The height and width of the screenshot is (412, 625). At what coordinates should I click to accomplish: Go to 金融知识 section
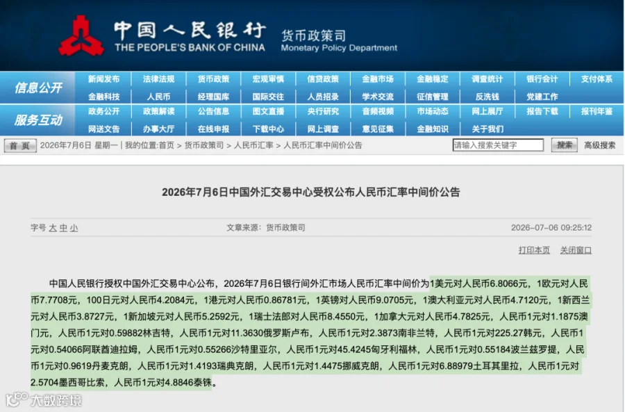click(x=433, y=129)
